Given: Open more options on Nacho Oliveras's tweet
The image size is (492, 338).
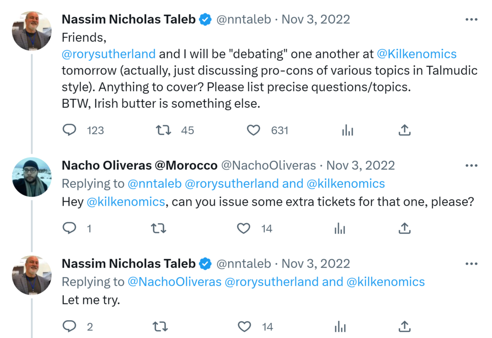Looking at the screenshot, I should pyautogui.click(x=471, y=166).
